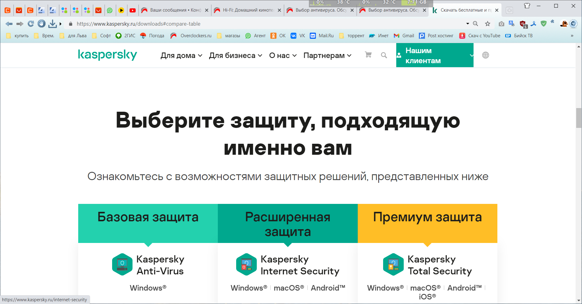Viewport: 582px width, 304px height.
Task: Open the 'Post хостинг' bookmark
Action: point(436,36)
